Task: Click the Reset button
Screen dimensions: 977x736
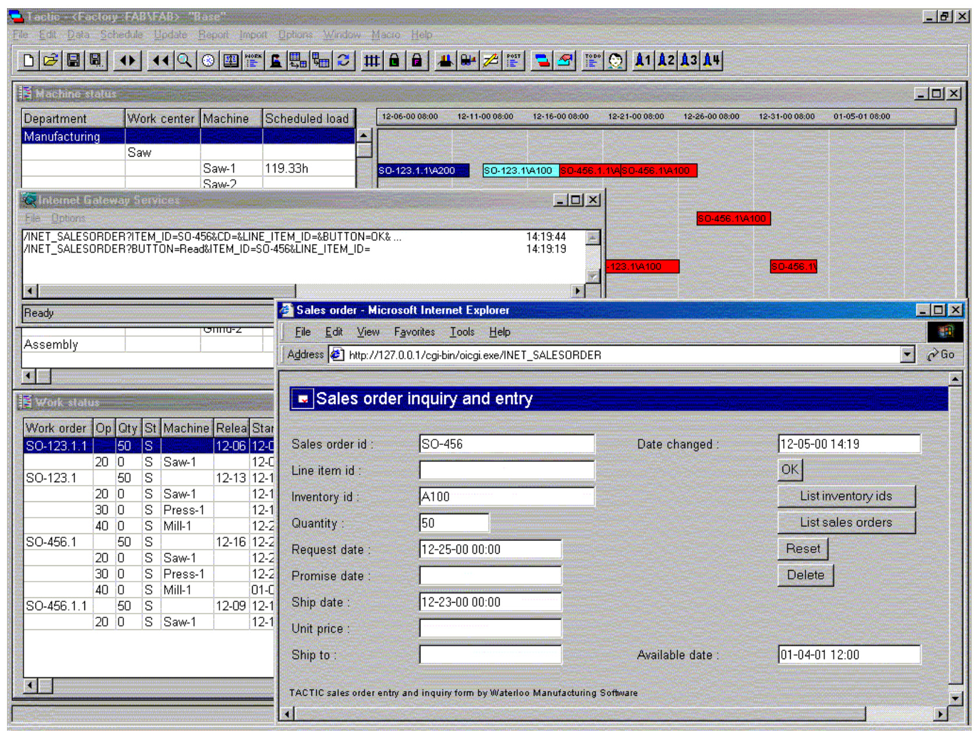Action: coord(803,549)
